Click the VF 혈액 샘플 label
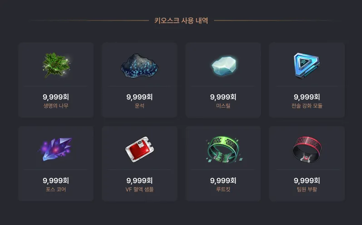The height and width of the screenshot is (225, 362). [x=139, y=190]
